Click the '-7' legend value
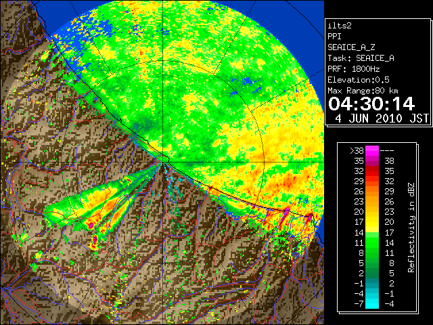Image resolution: width=433 pixels, height=325 pixels. click(359, 303)
